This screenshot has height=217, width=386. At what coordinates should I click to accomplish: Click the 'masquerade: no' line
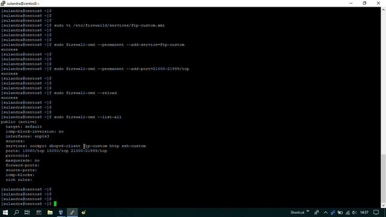pyautogui.click(x=23, y=160)
